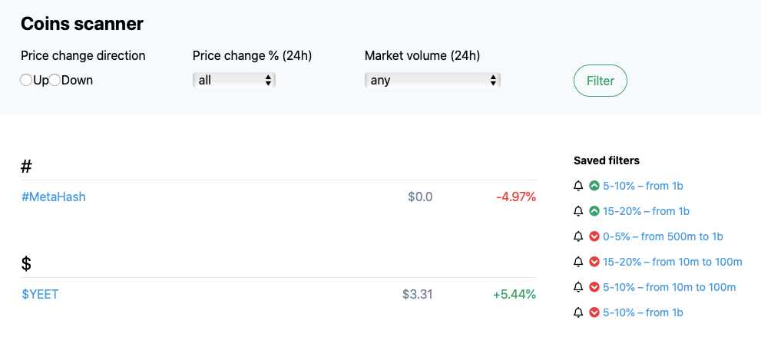Click red down-arrow icon of 0-5% from 500m filter

[594, 236]
